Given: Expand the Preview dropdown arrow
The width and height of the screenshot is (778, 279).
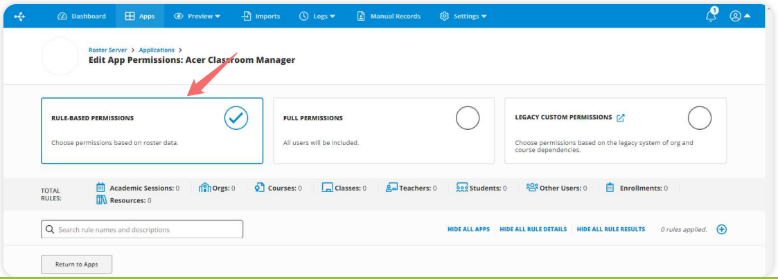Looking at the screenshot, I should pos(218,17).
